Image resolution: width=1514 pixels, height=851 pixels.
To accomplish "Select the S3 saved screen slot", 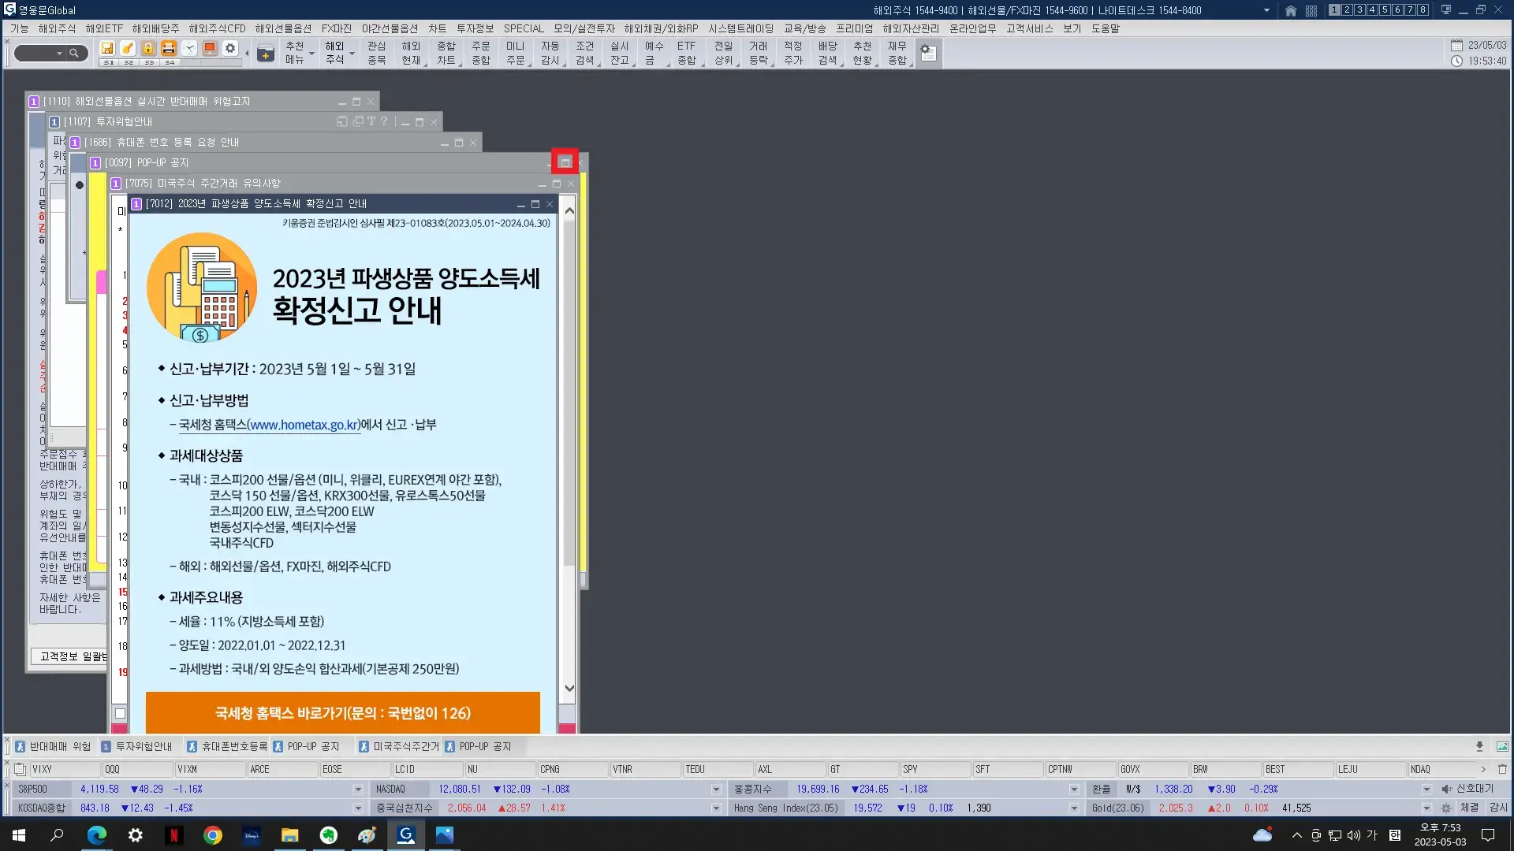I will [149, 62].
